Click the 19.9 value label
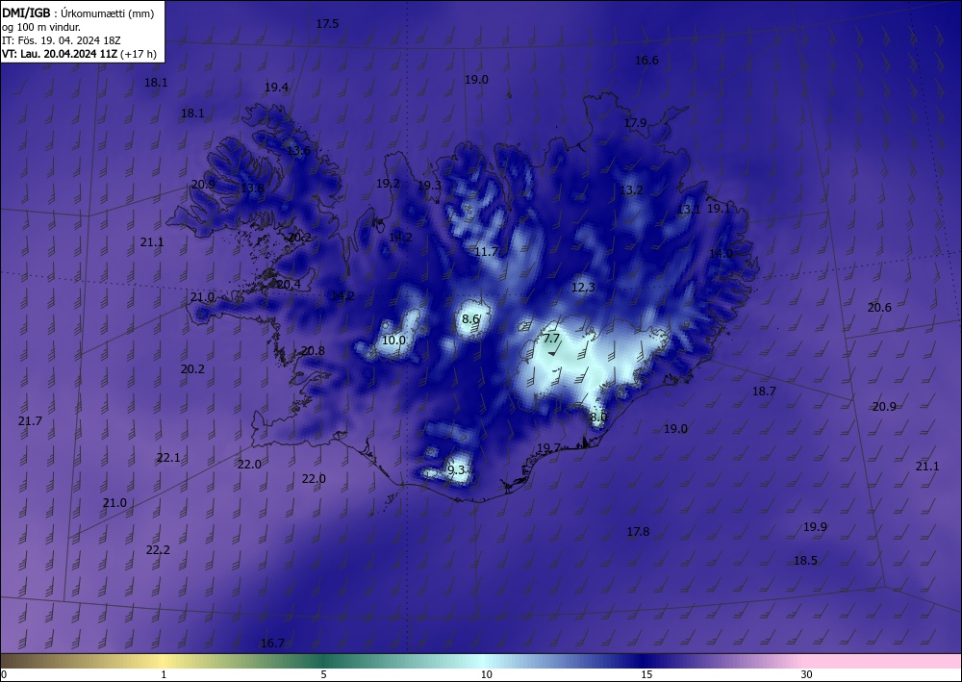This screenshot has height=682, width=962. point(816,527)
